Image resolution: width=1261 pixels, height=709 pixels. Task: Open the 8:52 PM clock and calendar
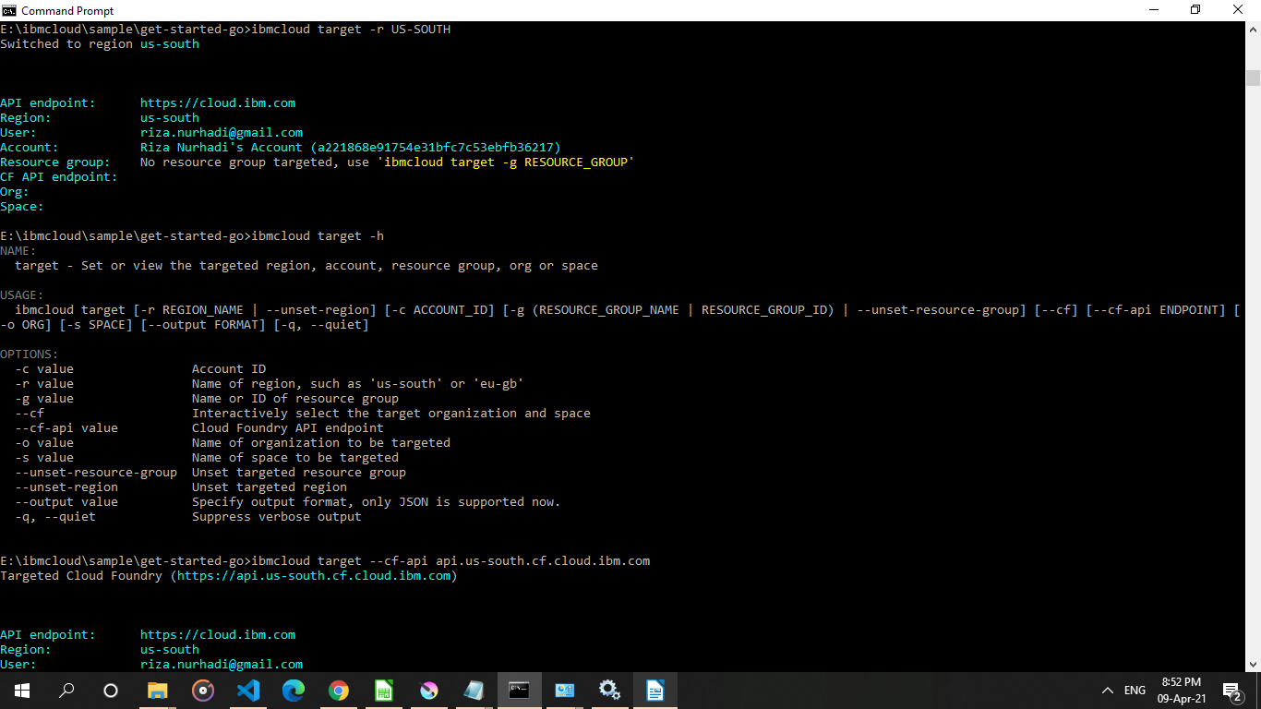coord(1182,691)
